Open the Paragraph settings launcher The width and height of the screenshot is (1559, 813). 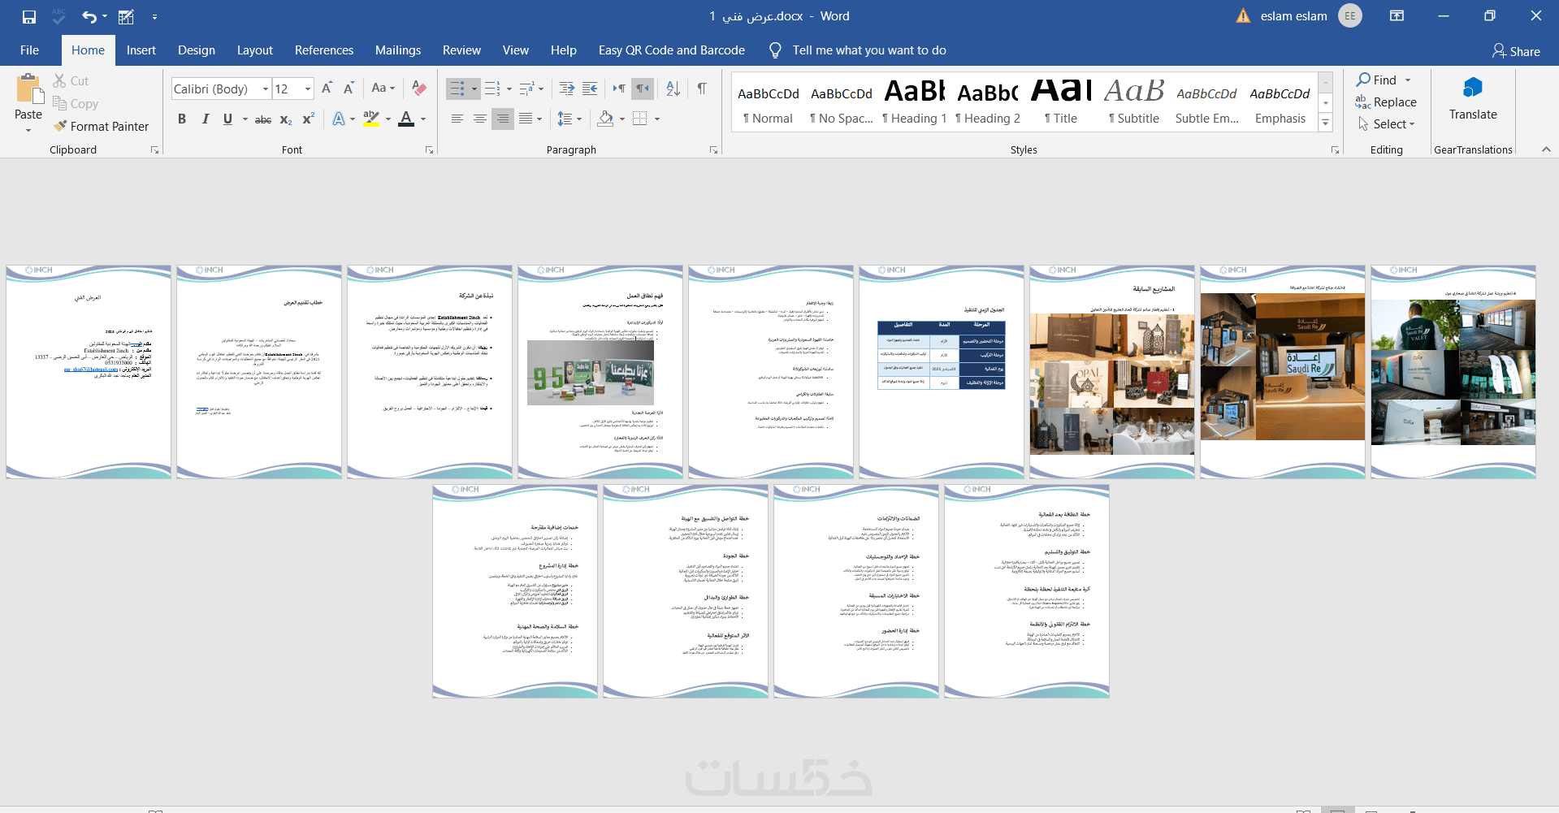coord(714,150)
